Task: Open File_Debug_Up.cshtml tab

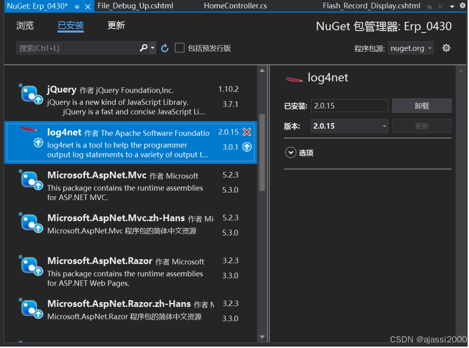Action: 135,6
